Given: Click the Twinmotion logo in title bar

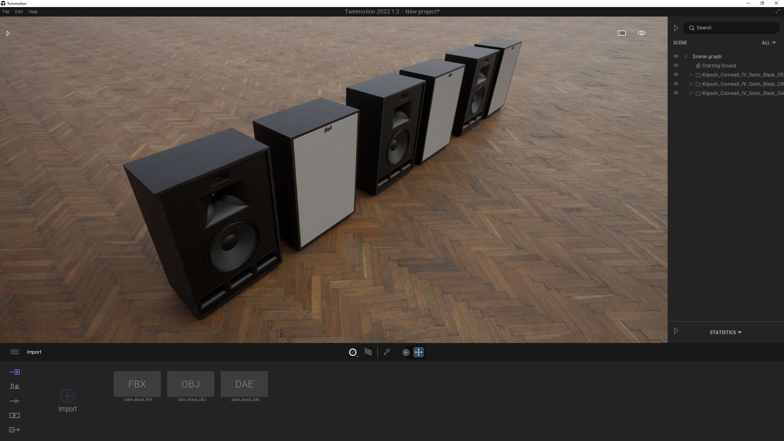Looking at the screenshot, I should tap(3, 3).
